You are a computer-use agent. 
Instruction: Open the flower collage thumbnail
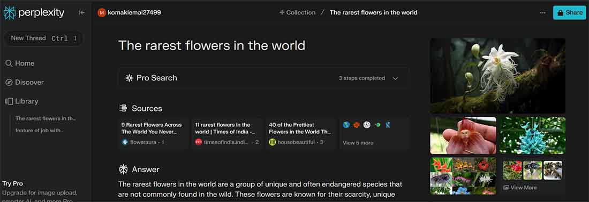tap(463, 176)
